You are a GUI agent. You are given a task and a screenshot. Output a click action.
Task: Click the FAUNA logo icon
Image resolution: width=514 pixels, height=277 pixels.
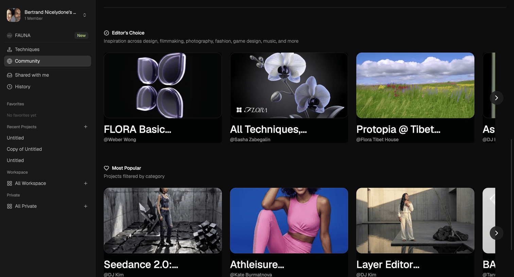10,35
